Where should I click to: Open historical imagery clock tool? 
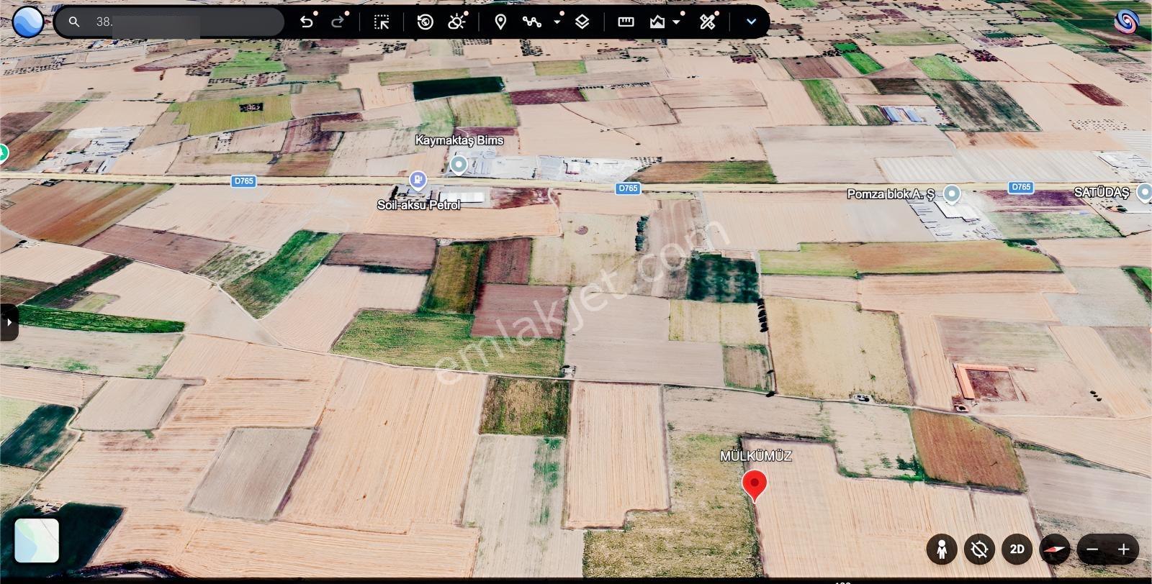click(x=426, y=22)
